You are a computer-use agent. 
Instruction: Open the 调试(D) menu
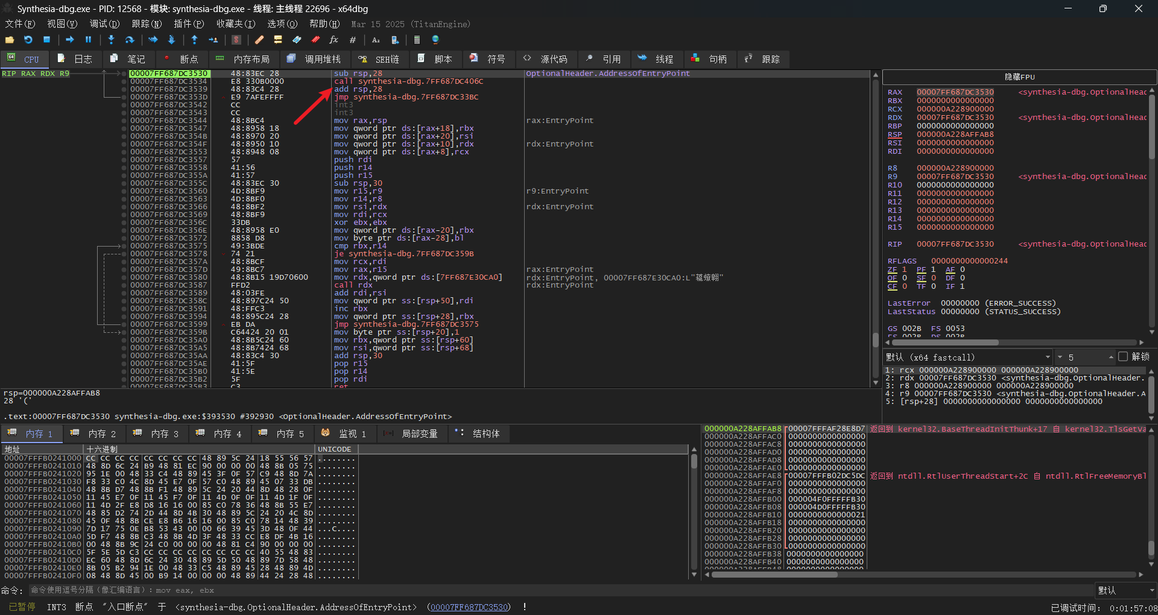tap(104, 24)
